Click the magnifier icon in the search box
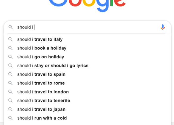Viewport: 174px width, 125px height. pos(10,27)
